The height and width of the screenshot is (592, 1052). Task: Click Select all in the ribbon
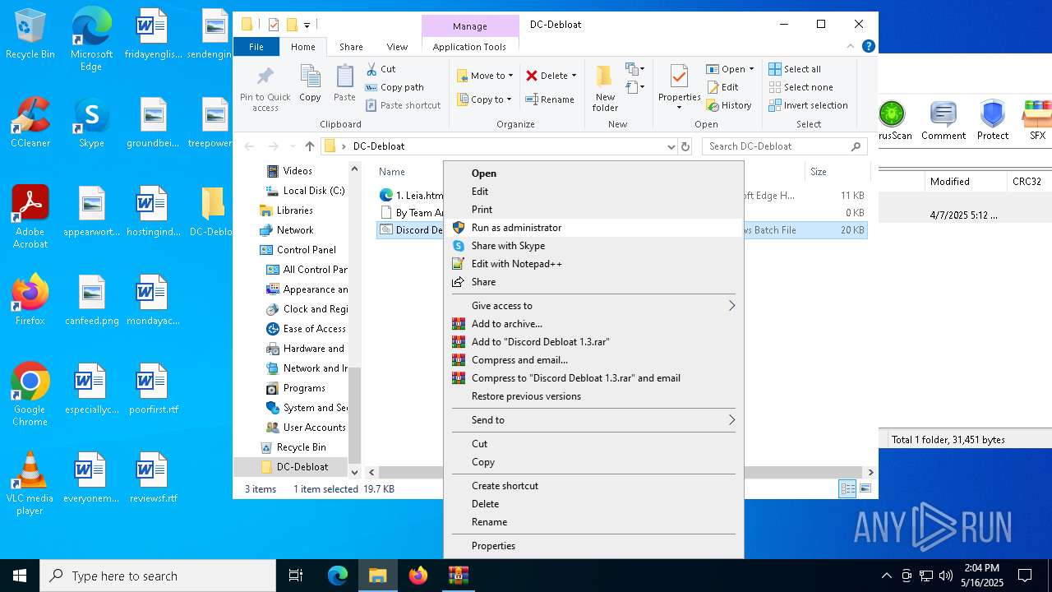[x=795, y=69]
